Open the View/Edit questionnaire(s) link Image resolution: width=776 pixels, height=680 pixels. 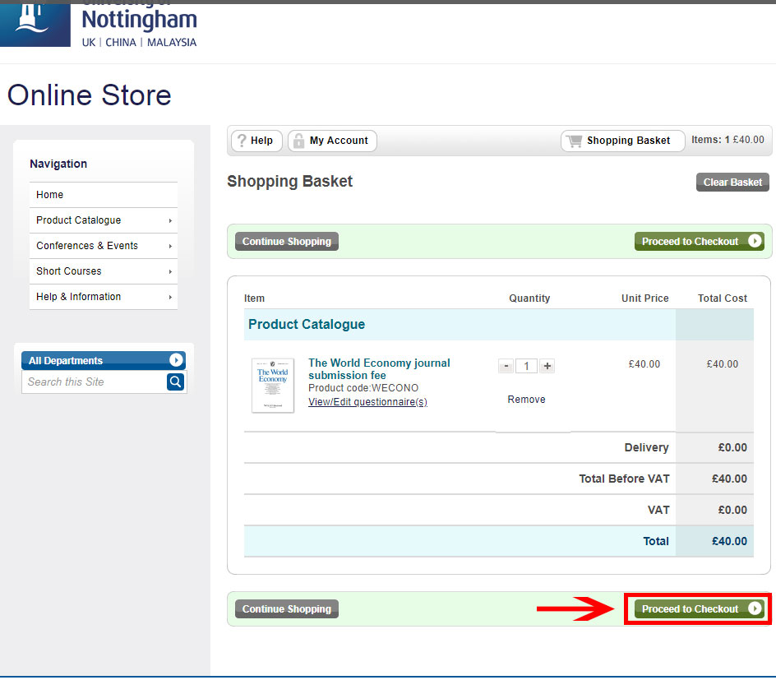tap(367, 402)
